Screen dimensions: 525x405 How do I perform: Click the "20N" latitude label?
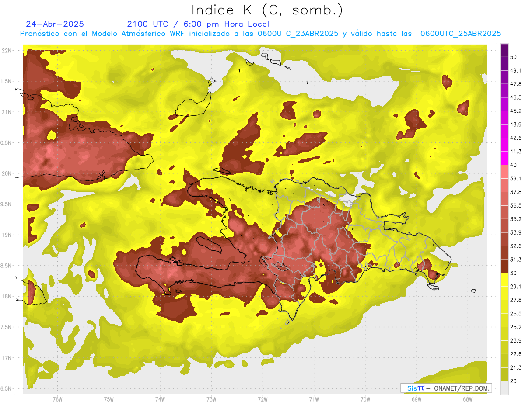tap(7, 173)
